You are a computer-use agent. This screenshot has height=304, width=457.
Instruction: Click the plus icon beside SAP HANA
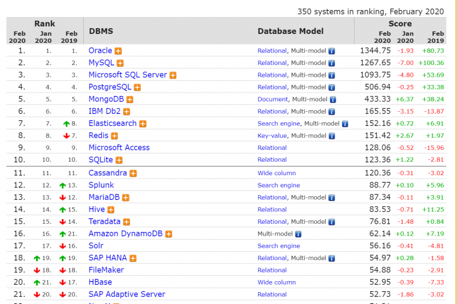[x=133, y=258]
